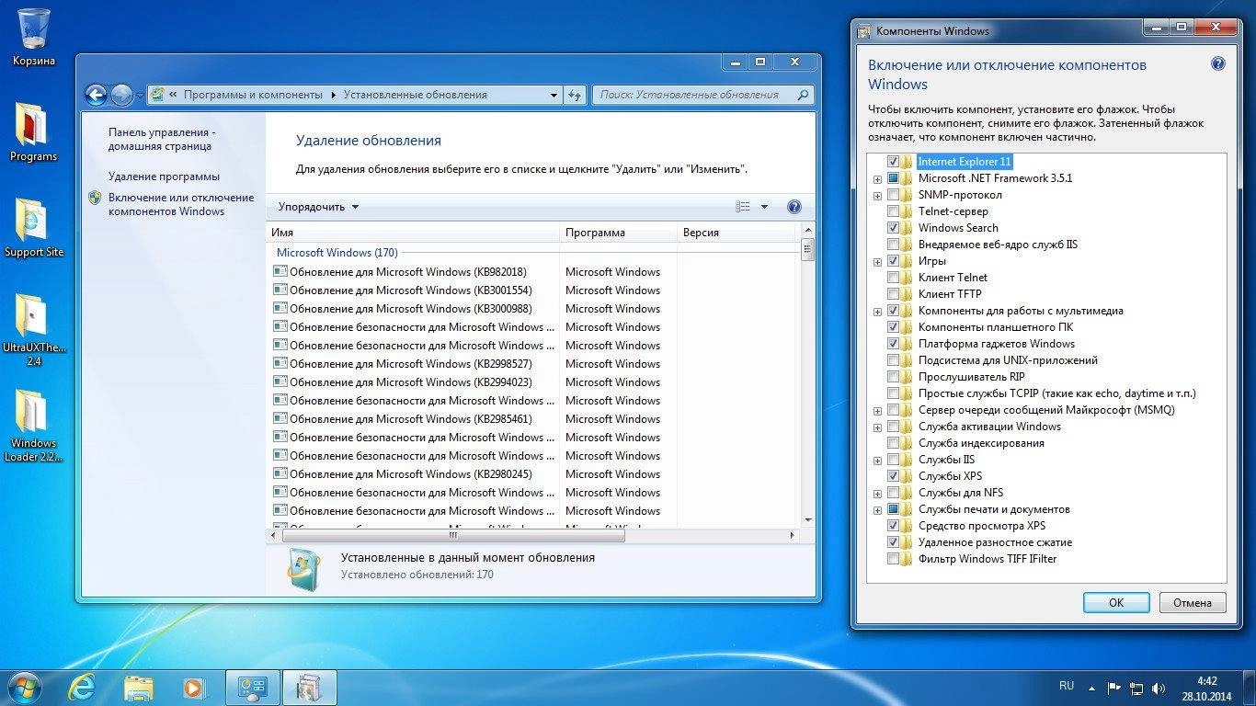Expand the SNMP-протокол tree node

click(878, 196)
